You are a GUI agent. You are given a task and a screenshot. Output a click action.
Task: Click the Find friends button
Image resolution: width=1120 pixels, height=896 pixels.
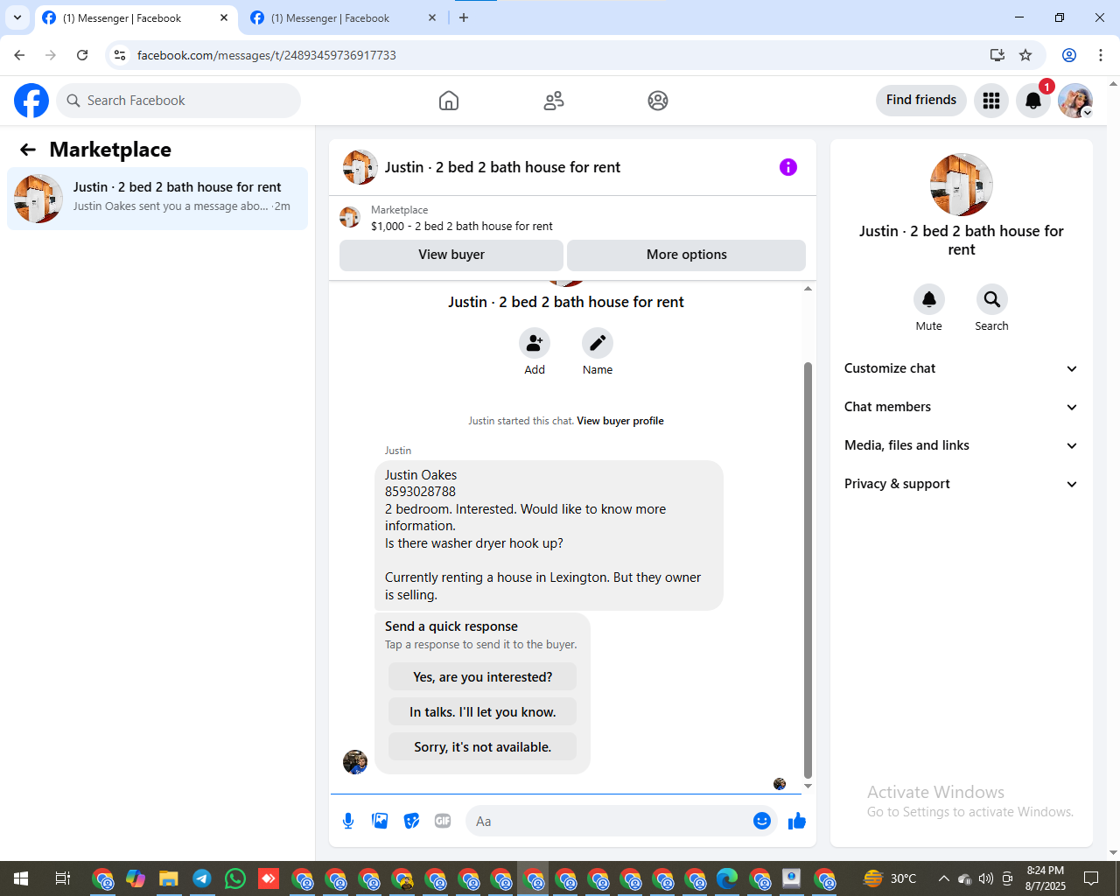921,100
